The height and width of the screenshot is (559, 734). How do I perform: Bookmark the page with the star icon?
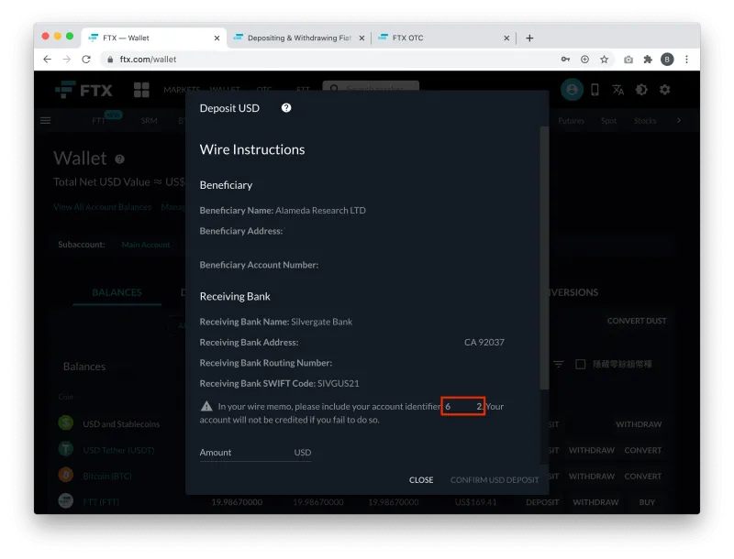(x=605, y=60)
